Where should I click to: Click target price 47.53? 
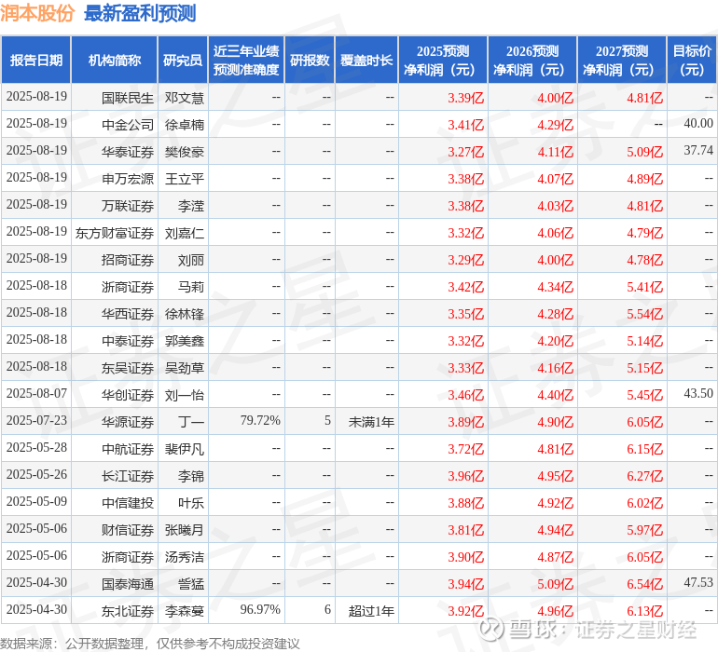pyautogui.click(x=698, y=582)
